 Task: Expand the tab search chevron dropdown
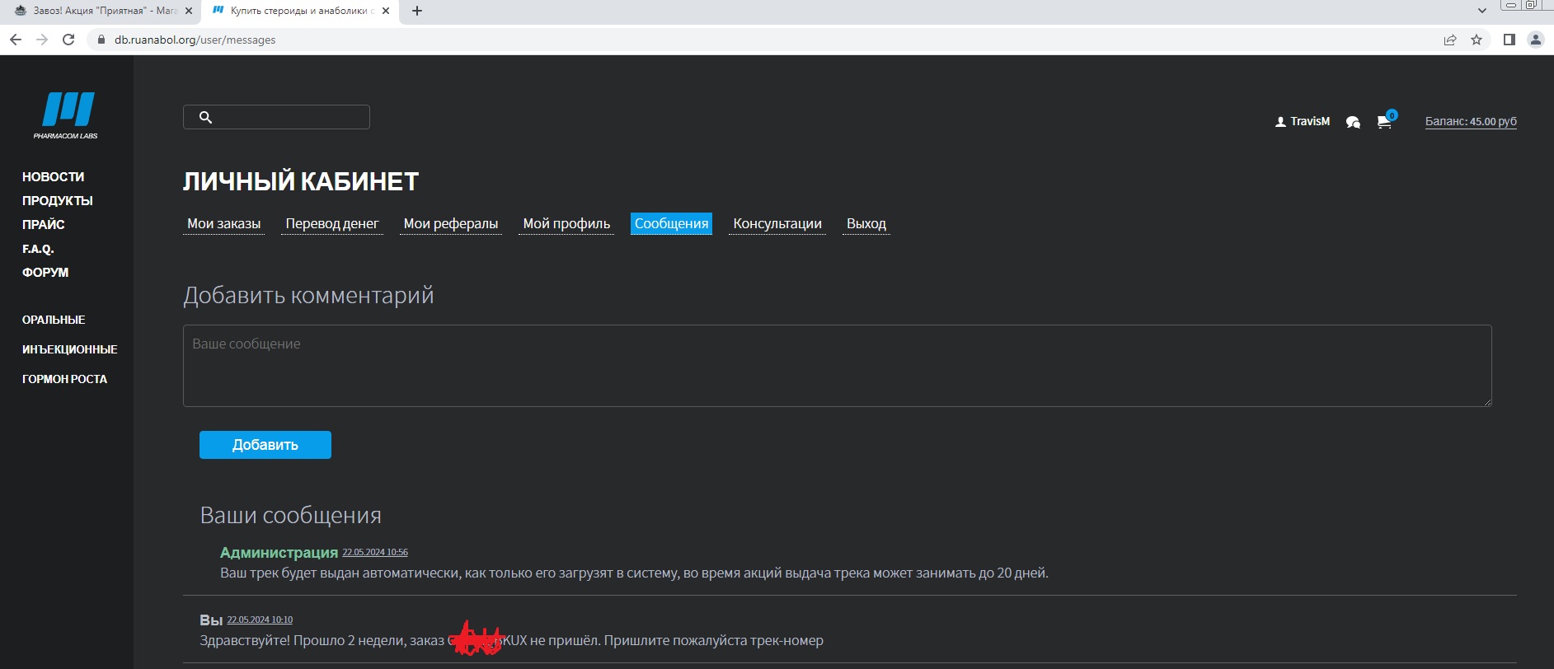point(1481,11)
